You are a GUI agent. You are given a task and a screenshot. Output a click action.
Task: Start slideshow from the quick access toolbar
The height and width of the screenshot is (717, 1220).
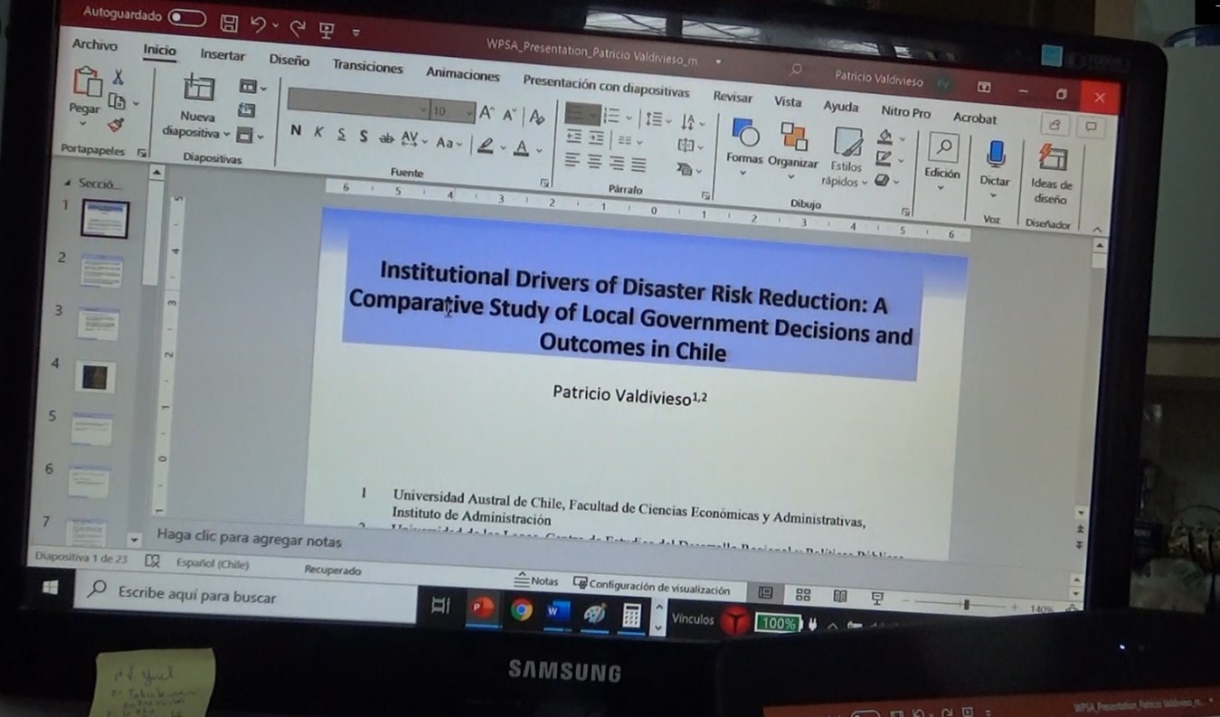[326, 30]
